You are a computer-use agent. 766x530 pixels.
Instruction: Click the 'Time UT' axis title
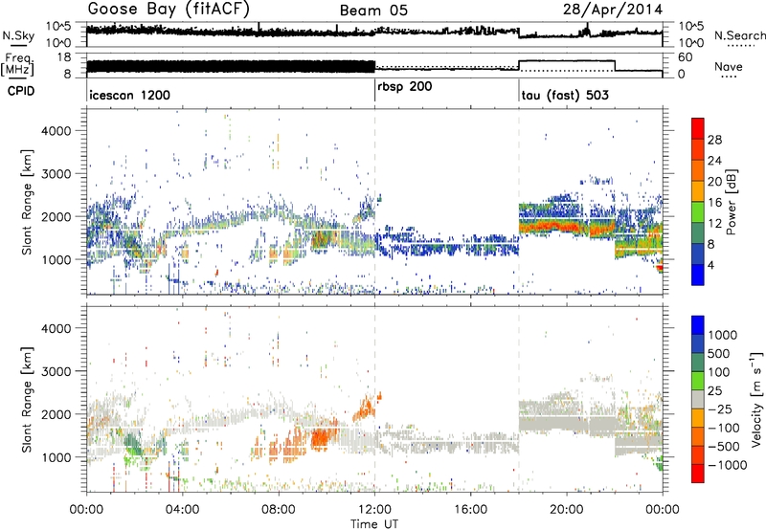point(374,524)
